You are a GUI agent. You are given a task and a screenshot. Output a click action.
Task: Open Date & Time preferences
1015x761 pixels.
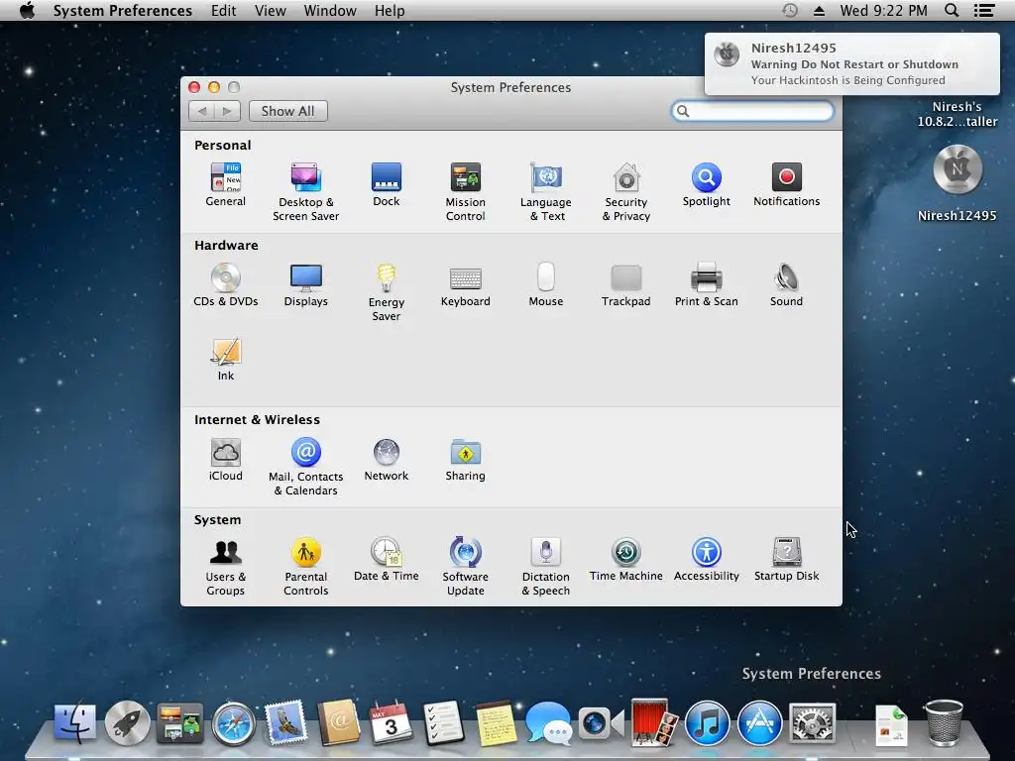tap(386, 561)
